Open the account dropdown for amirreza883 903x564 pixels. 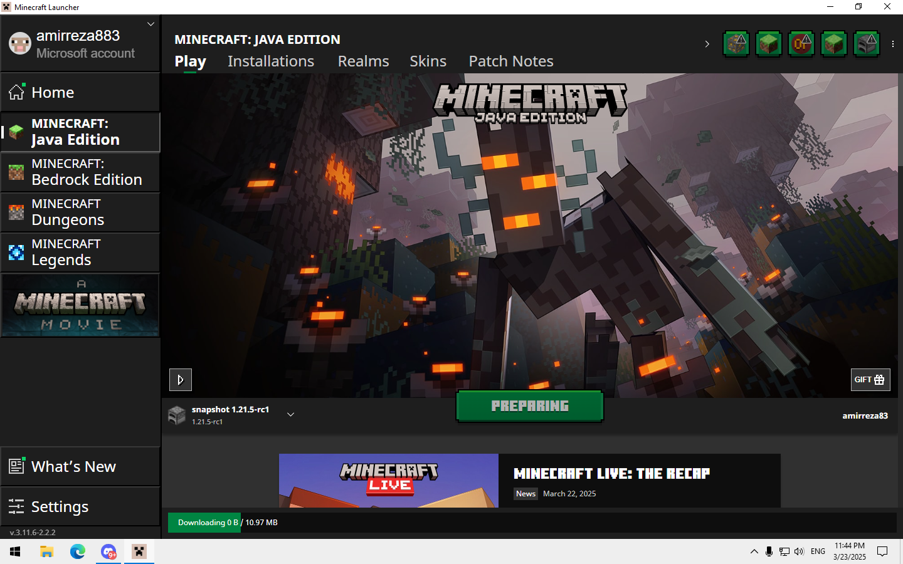(150, 24)
